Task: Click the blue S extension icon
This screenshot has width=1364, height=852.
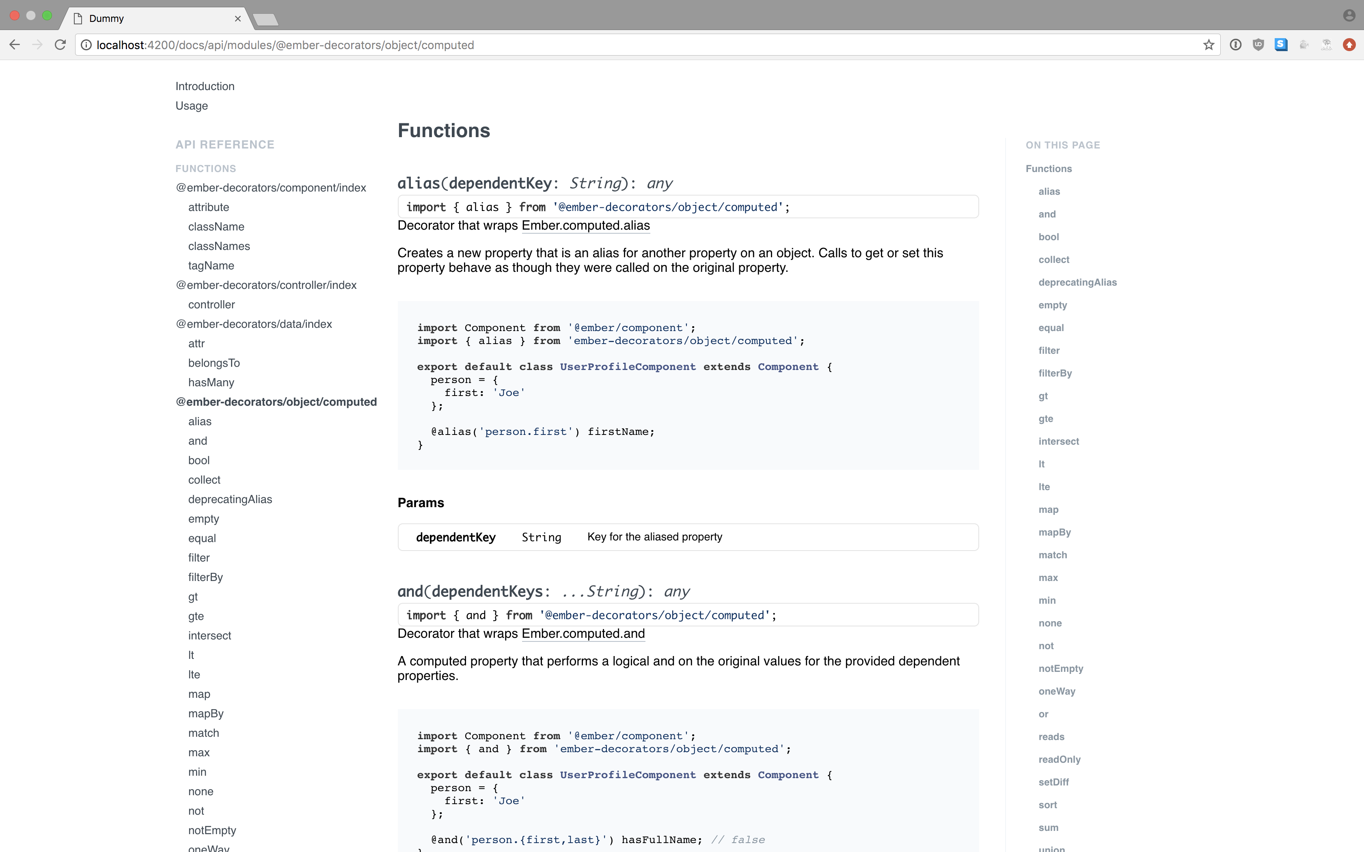Action: click(1281, 45)
